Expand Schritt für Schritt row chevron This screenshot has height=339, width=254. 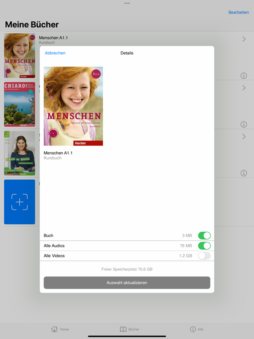[x=244, y=136]
